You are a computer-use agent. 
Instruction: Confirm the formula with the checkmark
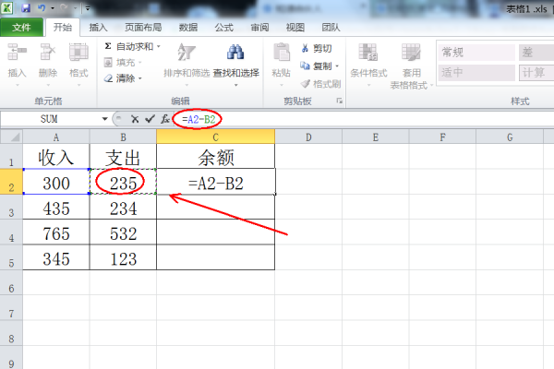(x=151, y=119)
